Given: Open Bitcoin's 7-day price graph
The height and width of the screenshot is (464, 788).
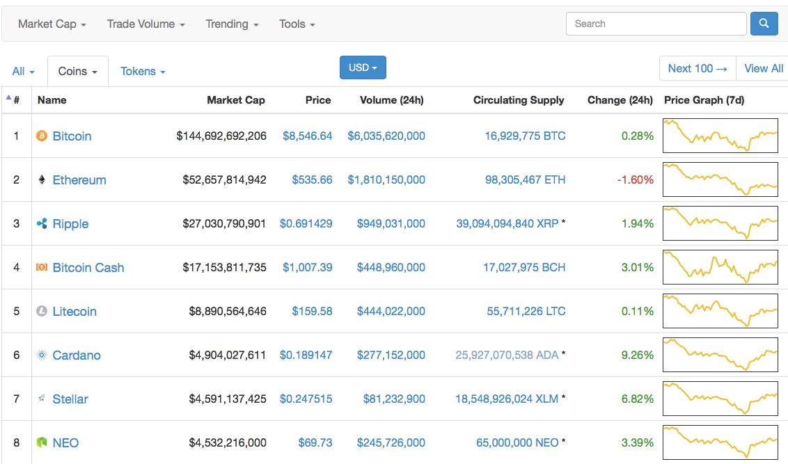Looking at the screenshot, I should point(720,136).
